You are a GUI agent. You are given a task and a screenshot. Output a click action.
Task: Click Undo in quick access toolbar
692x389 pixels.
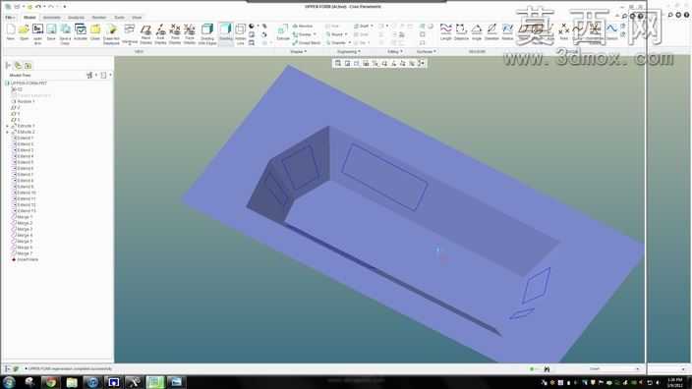pos(37,7)
